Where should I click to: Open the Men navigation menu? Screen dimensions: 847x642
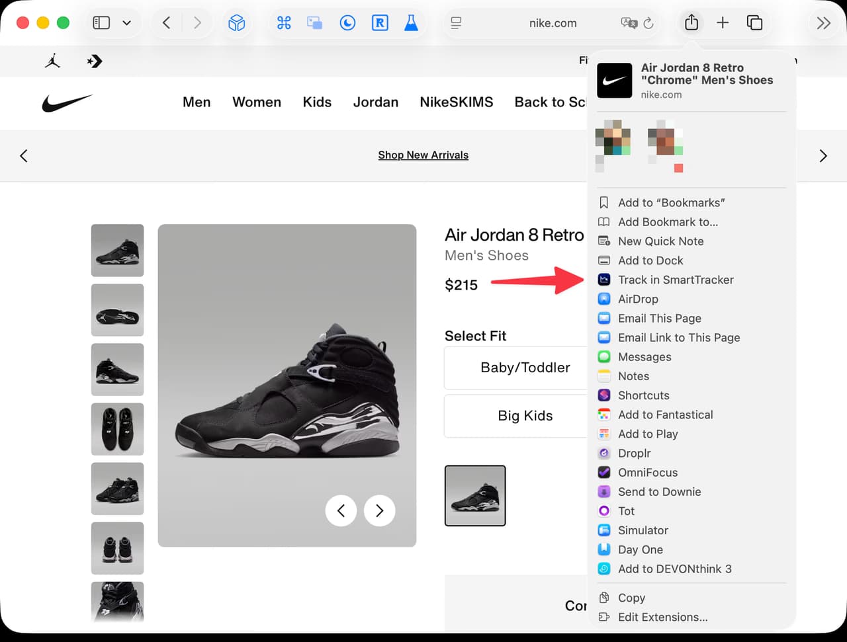pyautogui.click(x=197, y=102)
